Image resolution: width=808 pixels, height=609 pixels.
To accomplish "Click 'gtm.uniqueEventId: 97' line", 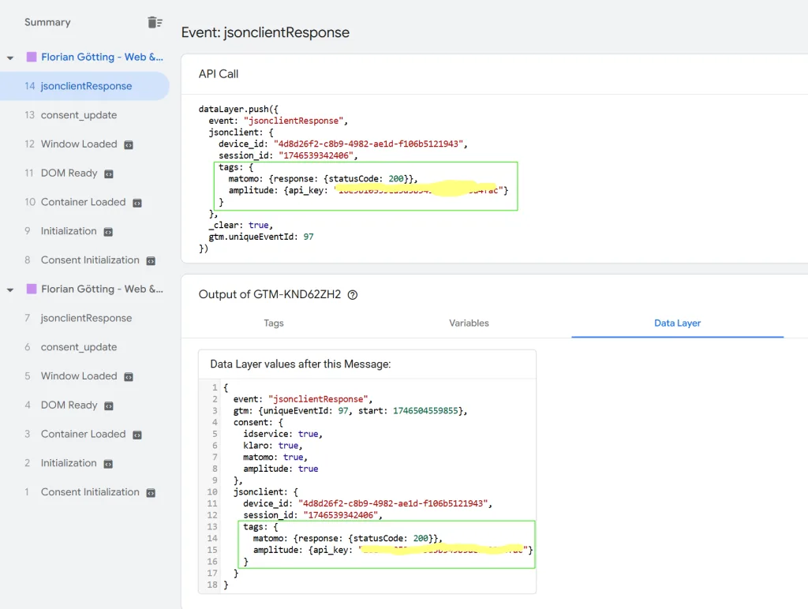I will 260,237.
